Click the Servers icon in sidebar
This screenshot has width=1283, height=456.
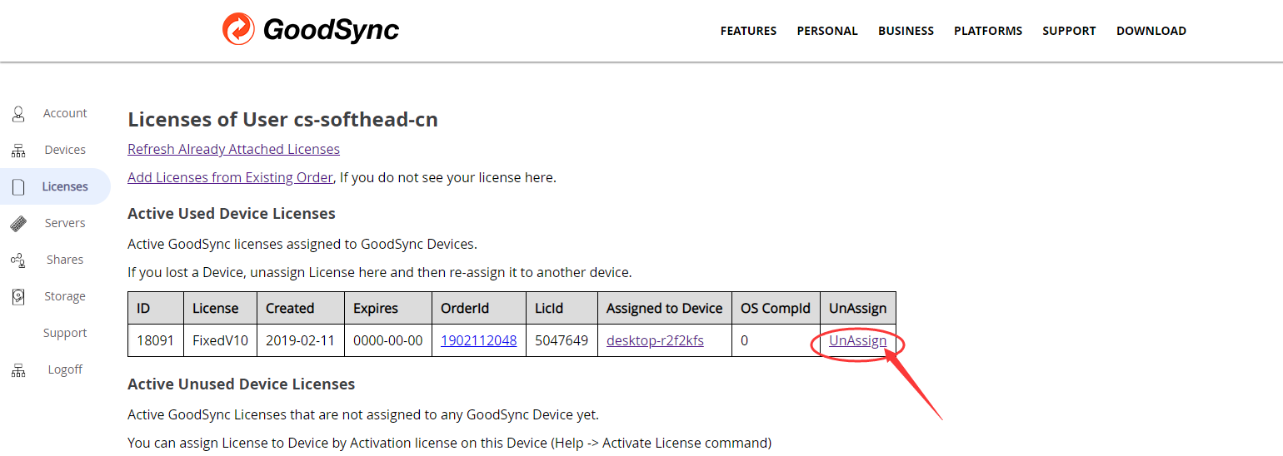[x=18, y=223]
